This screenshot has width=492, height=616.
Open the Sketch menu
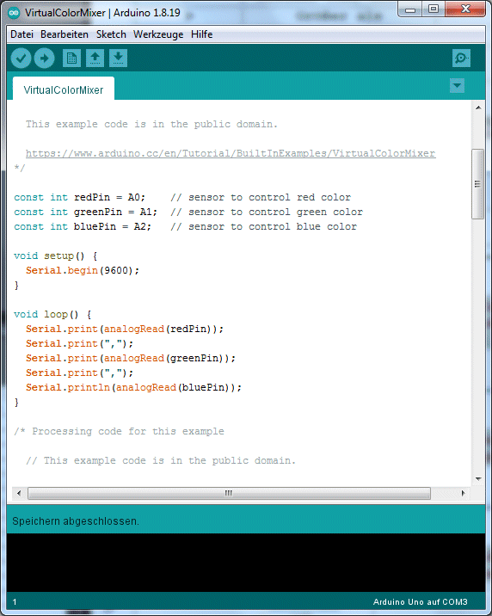click(111, 34)
